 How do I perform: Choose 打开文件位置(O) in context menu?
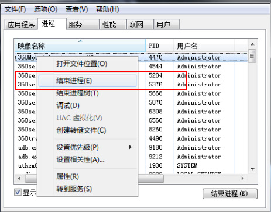point(87,64)
